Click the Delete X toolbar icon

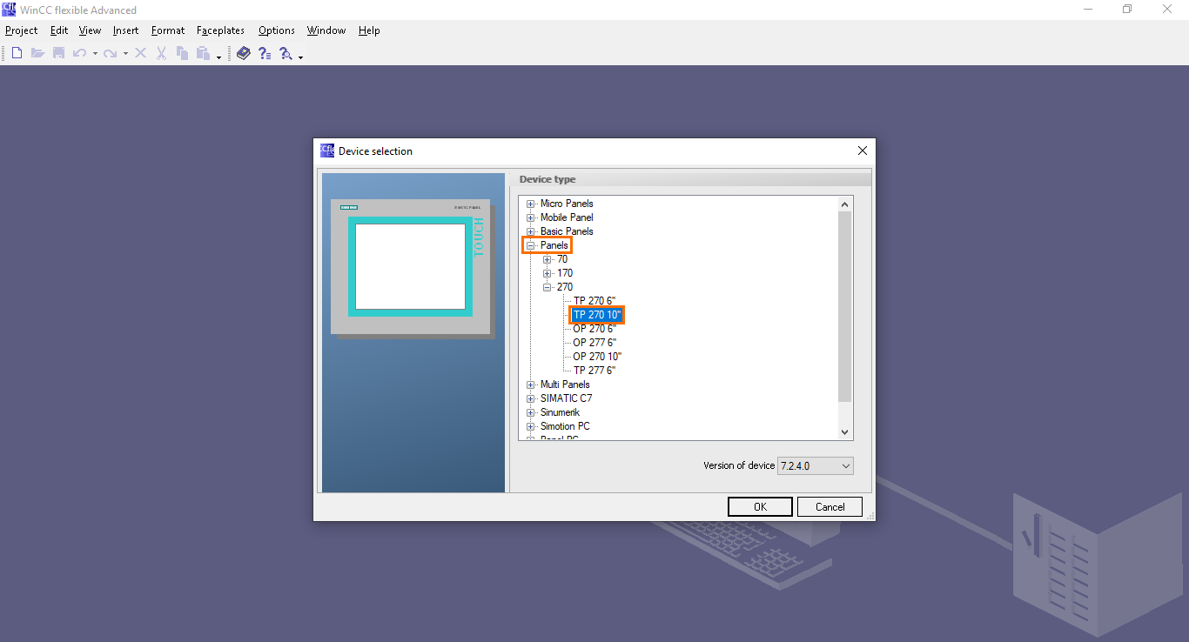tap(140, 53)
